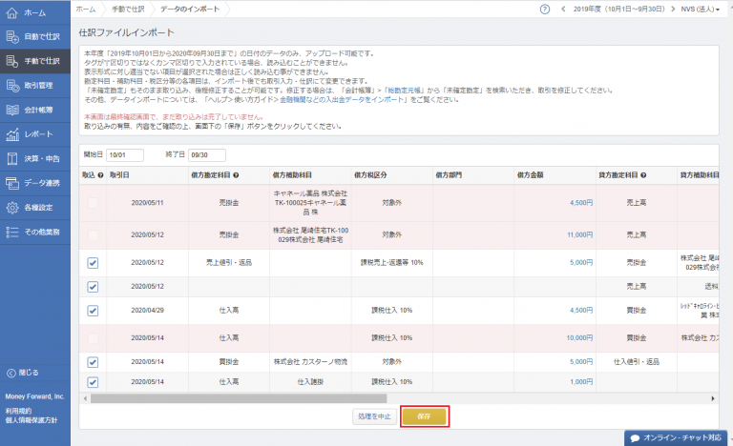
Task: Click help icon beside 貸方勘定科目 header
Action: coord(643,175)
